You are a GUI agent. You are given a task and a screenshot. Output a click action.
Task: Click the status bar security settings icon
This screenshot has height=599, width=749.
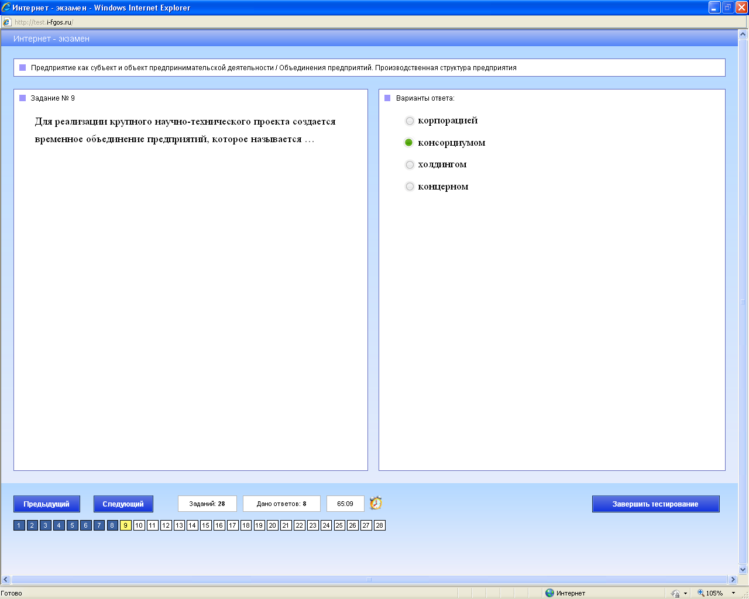675,593
